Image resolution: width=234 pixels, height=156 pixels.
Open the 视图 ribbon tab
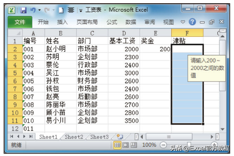[168, 22]
